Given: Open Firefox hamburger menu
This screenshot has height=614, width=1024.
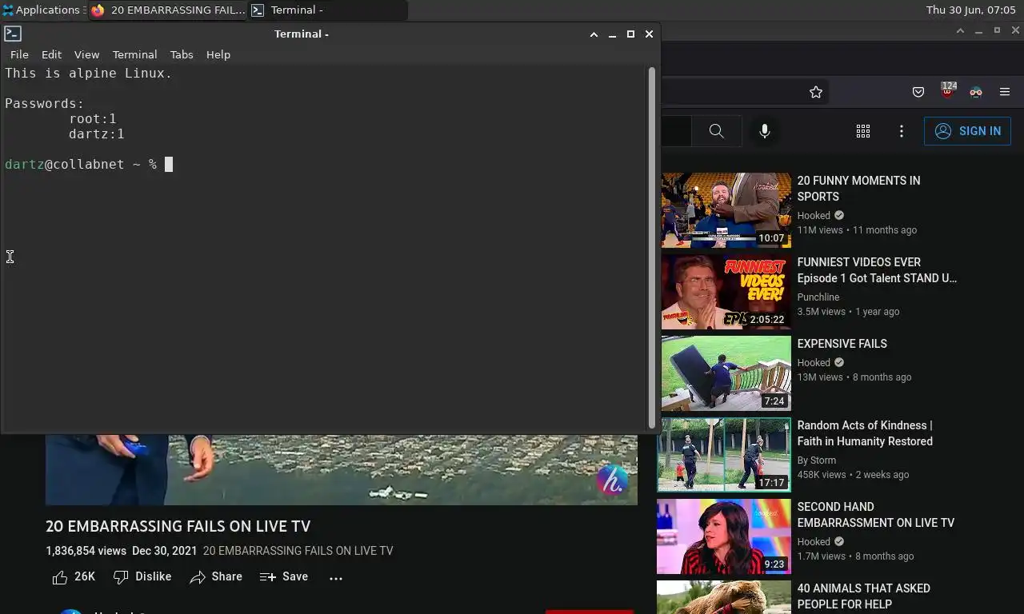Looking at the screenshot, I should [x=1005, y=92].
